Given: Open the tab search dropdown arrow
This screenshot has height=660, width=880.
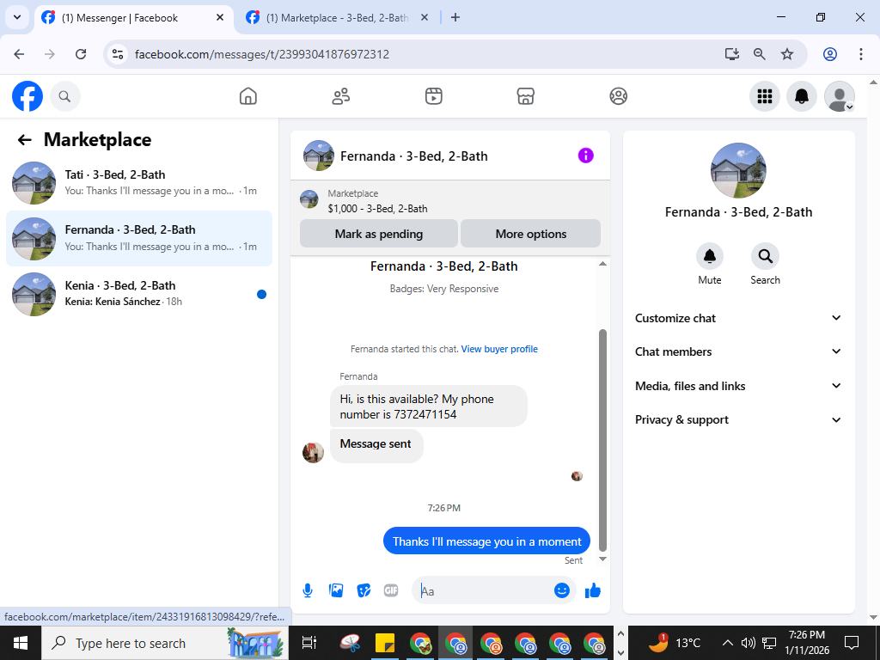Looking at the screenshot, I should point(17,17).
